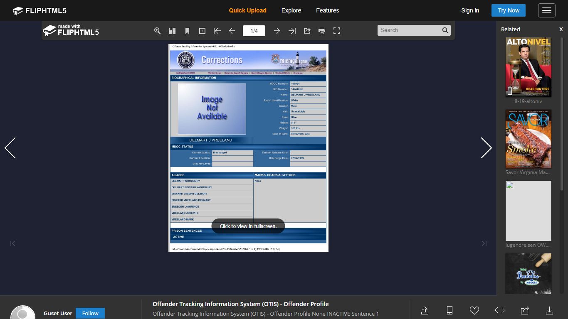Like the book with heart icon
Image resolution: width=568 pixels, height=319 pixels.
click(x=474, y=310)
